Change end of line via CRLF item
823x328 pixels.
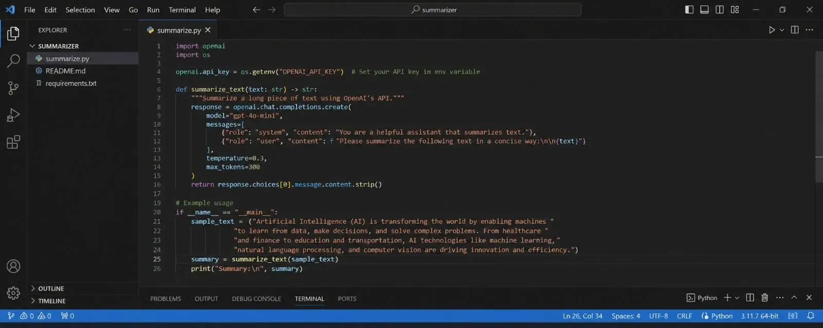pyautogui.click(x=684, y=316)
